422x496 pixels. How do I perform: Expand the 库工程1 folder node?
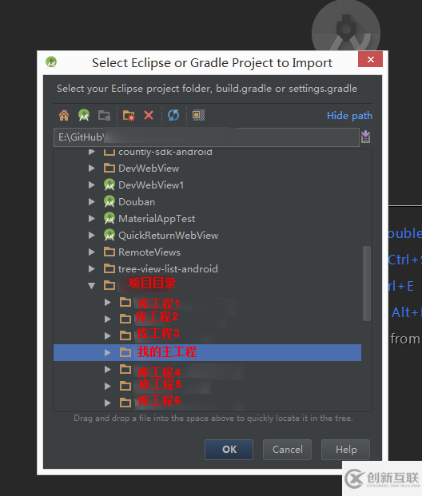tap(108, 303)
